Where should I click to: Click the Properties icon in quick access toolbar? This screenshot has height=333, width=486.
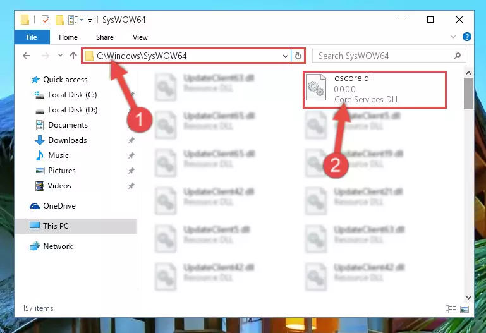46,20
